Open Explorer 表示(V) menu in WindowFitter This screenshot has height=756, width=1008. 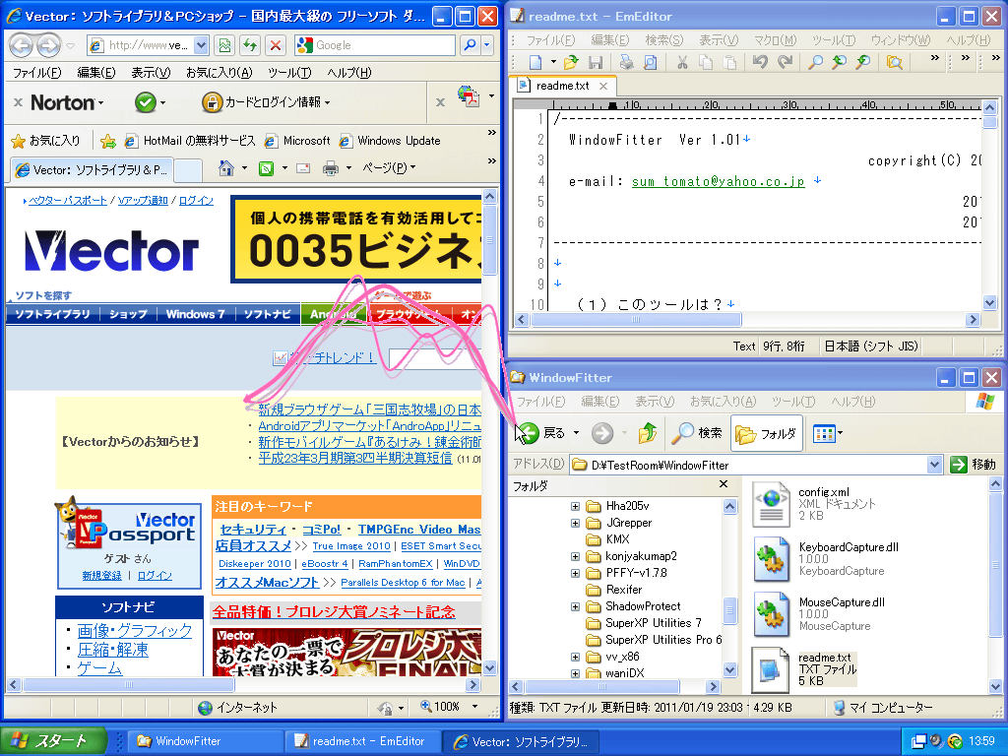pyautogui.click(x=654, y=402)
